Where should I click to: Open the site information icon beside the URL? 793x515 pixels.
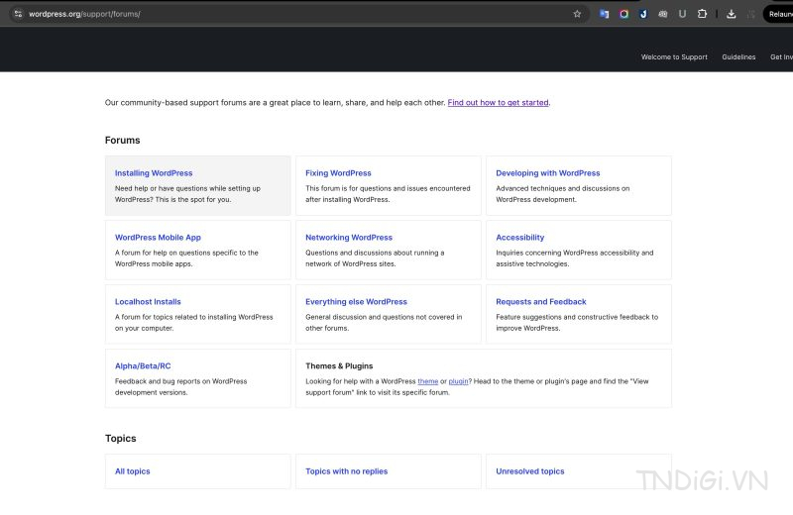pos(18,14)
